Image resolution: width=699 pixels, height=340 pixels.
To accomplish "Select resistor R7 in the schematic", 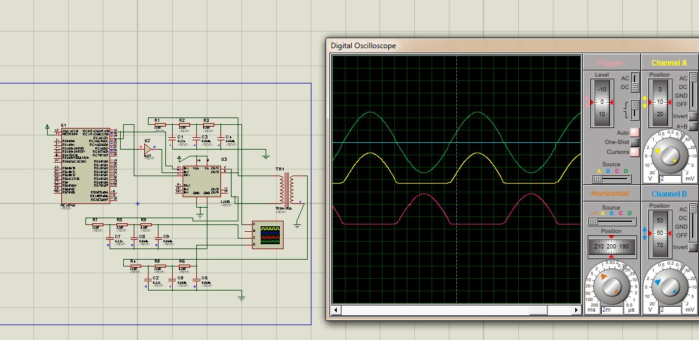I will 97,225.
